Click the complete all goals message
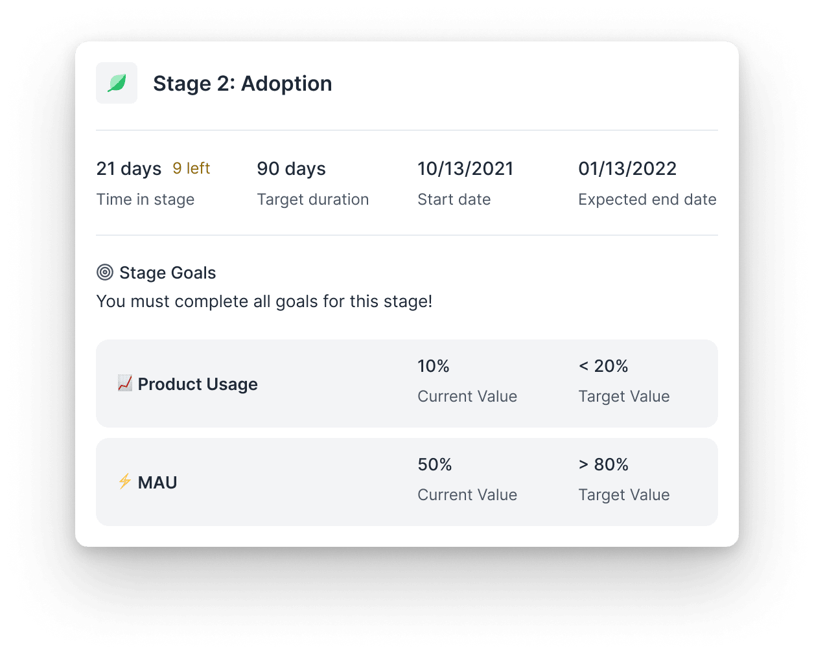This screenshot has height=655, width=814. tap(264, 301)
